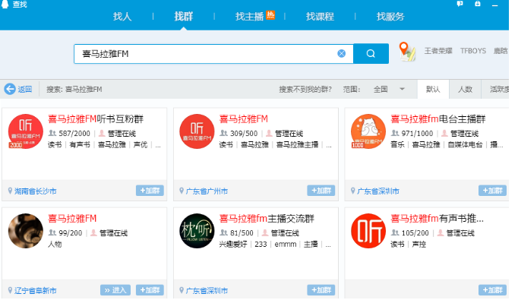Viewport: 518px width, 300px height.
Task: Click the 王者荣耀 hot keyword
Action: coord(438,51)
